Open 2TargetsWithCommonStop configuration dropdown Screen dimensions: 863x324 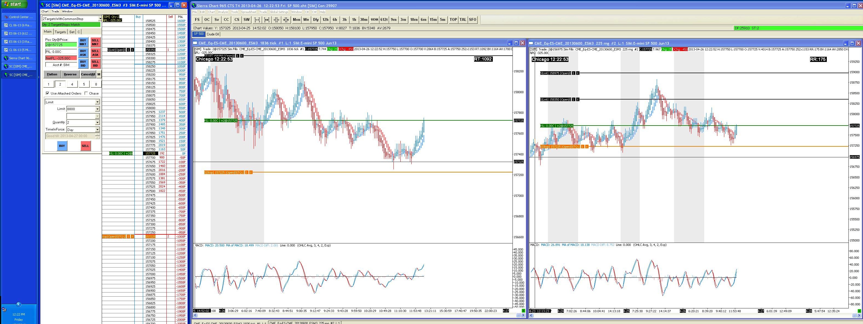(100, 19)
